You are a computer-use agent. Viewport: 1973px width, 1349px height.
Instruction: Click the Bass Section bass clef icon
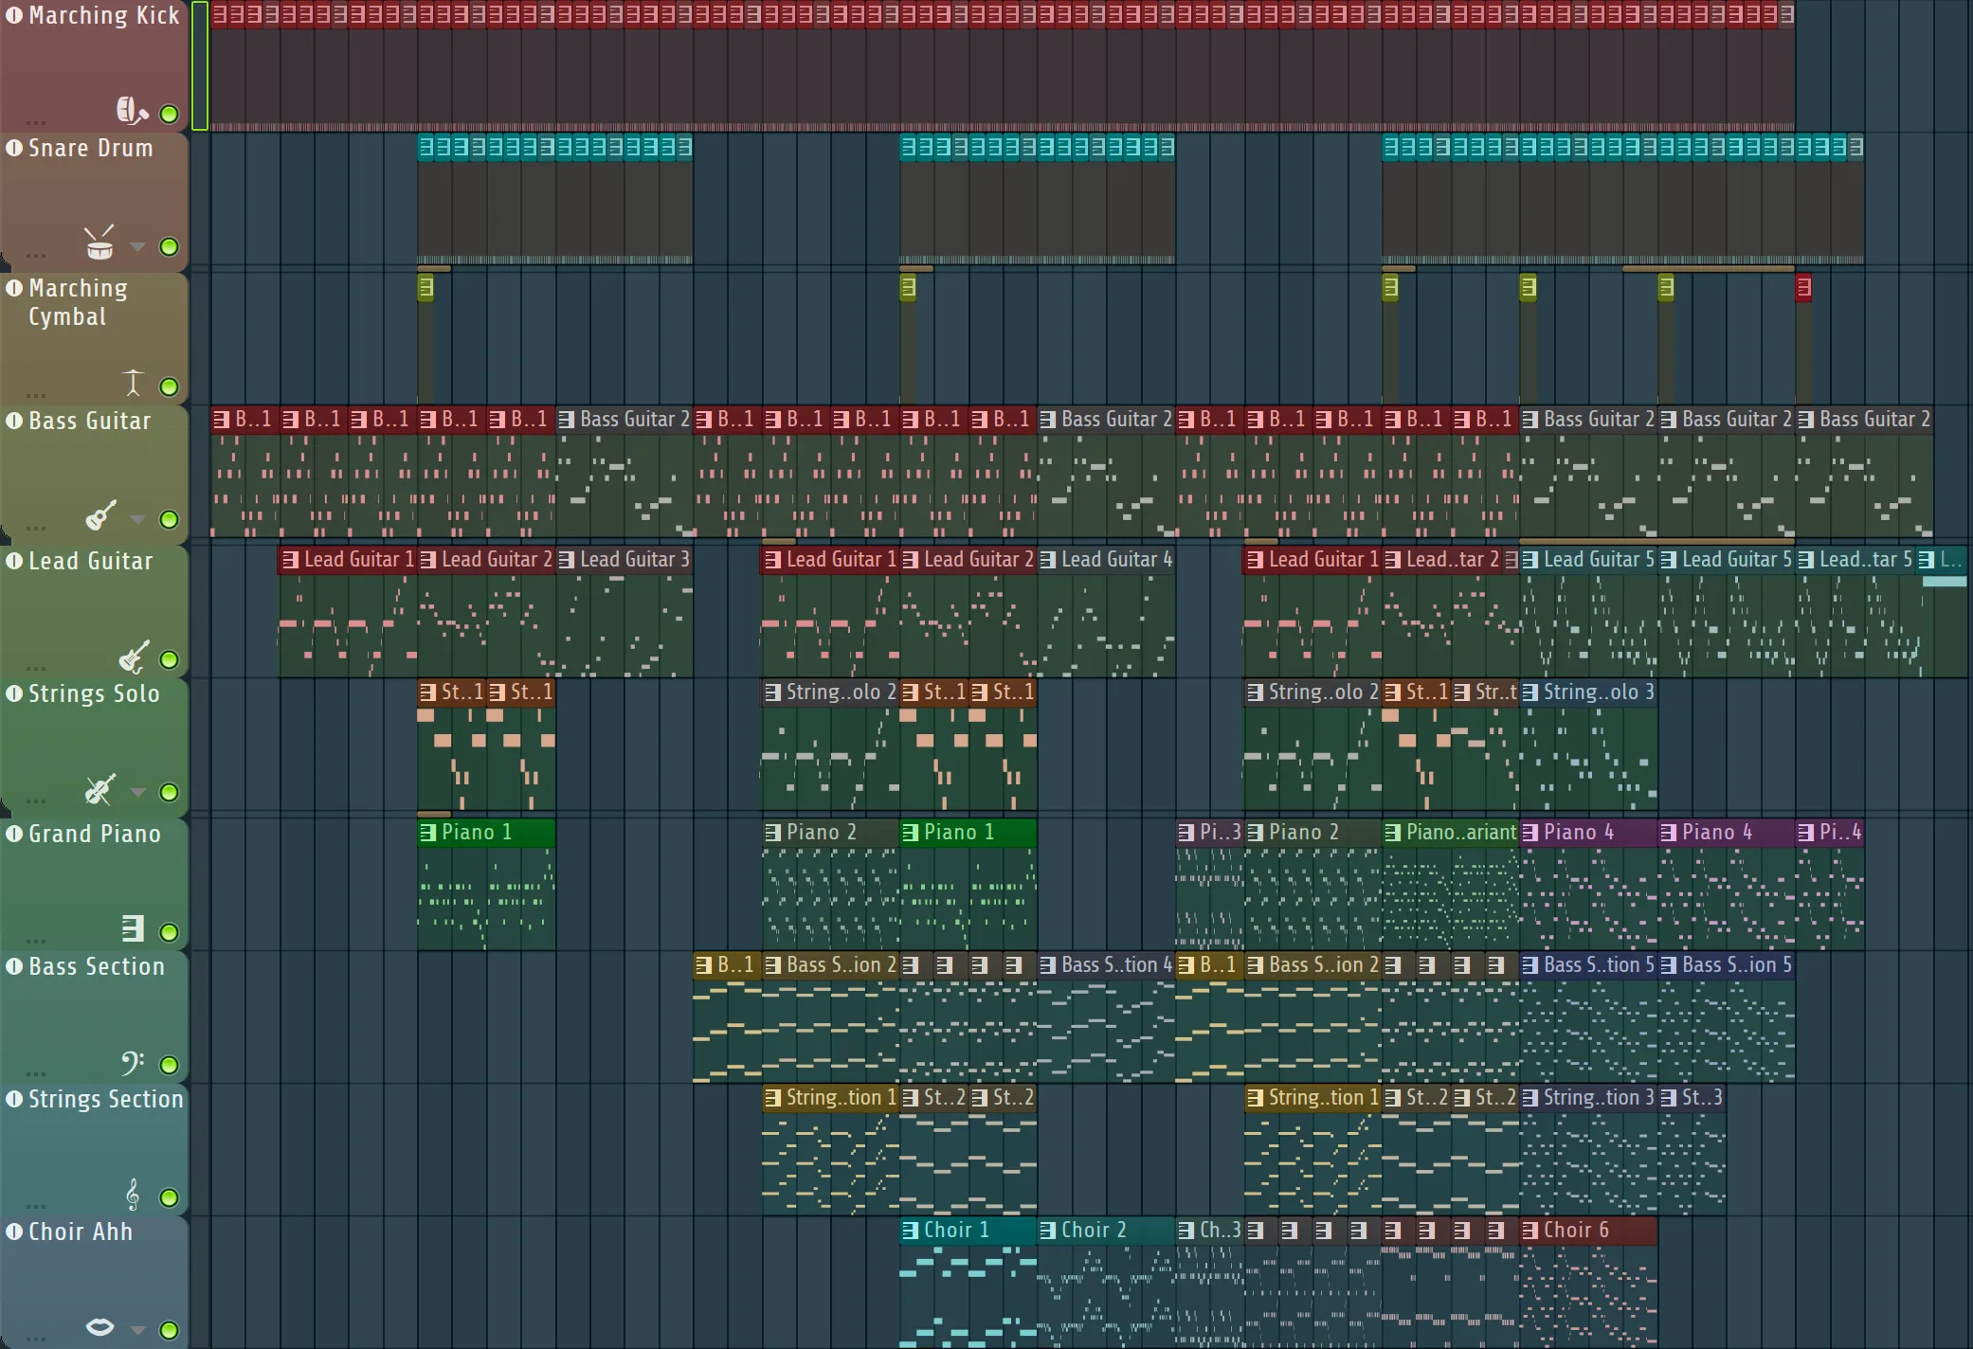click(132, 1062)
